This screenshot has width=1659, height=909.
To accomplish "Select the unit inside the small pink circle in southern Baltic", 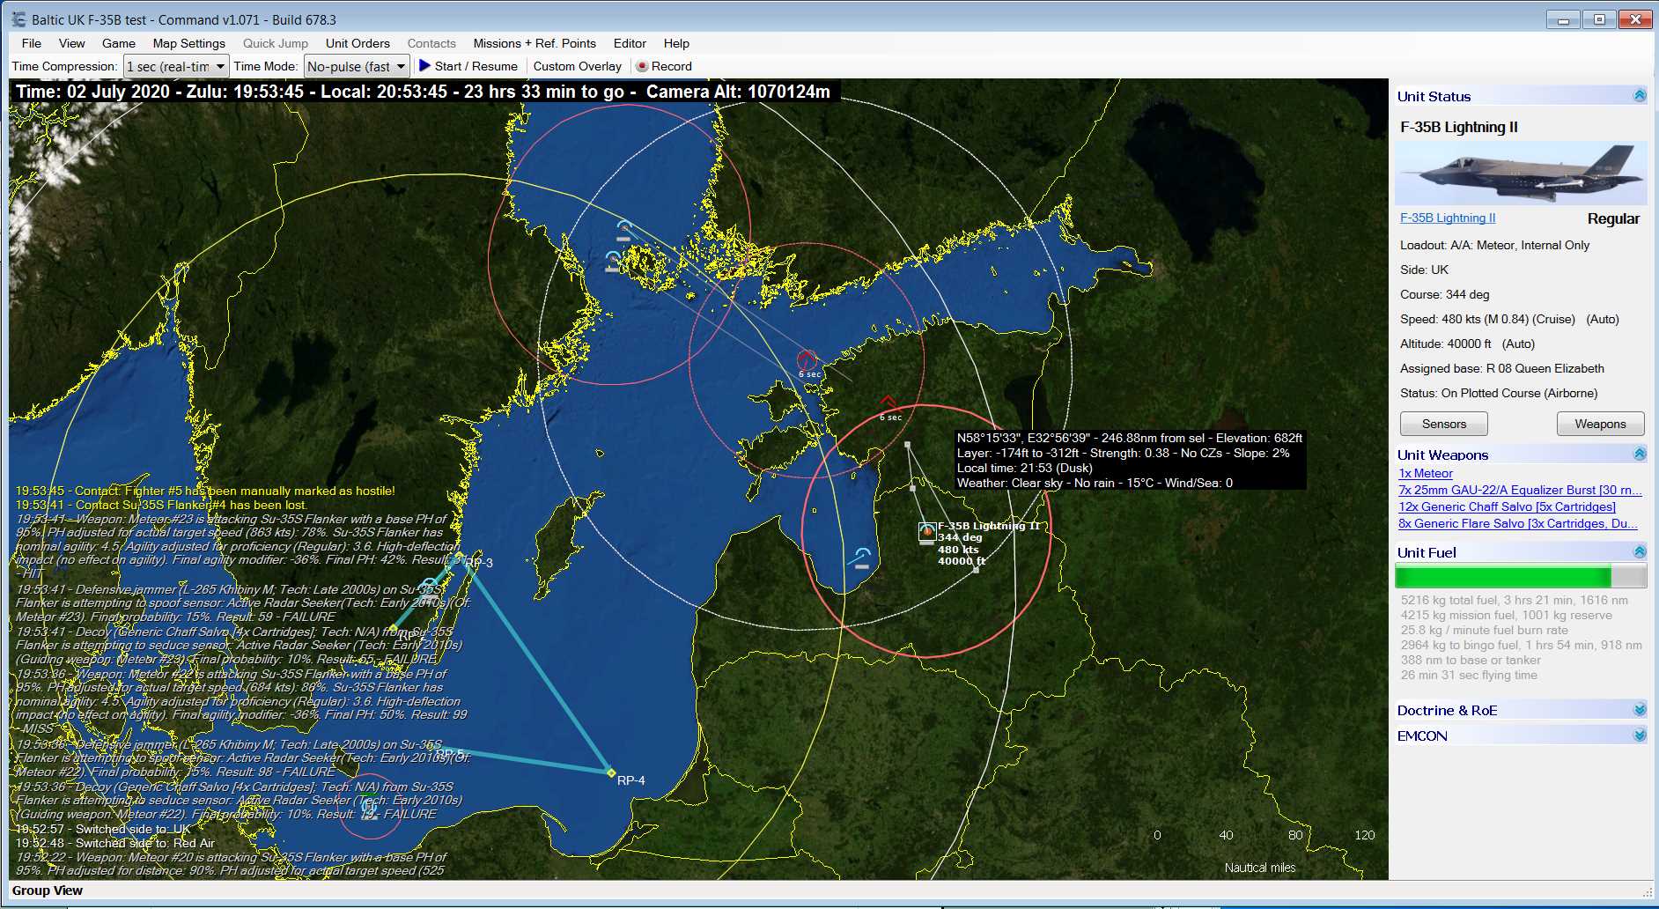I will pos(370,805).
